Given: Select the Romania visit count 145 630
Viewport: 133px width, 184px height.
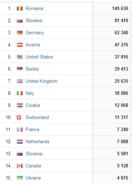Looking at the screenshot, I should tap(120, 8).
